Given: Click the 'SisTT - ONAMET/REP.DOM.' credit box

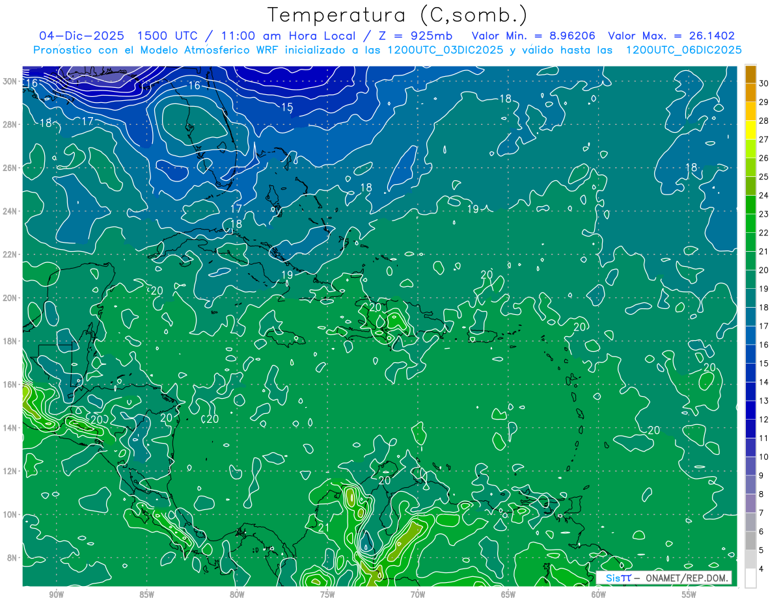Looking at the screenshot, I should 664,578.
